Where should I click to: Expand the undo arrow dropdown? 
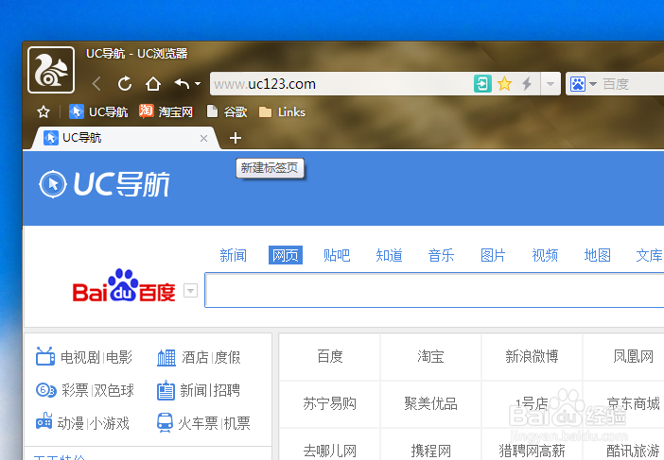198,84
